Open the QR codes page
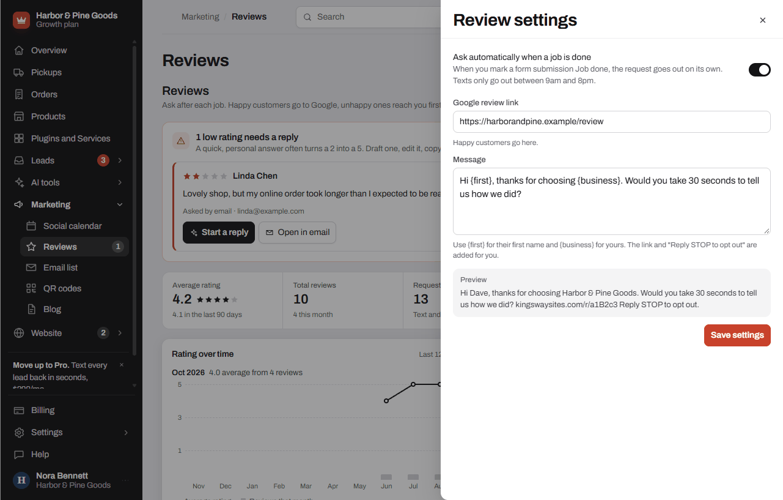 75,288
